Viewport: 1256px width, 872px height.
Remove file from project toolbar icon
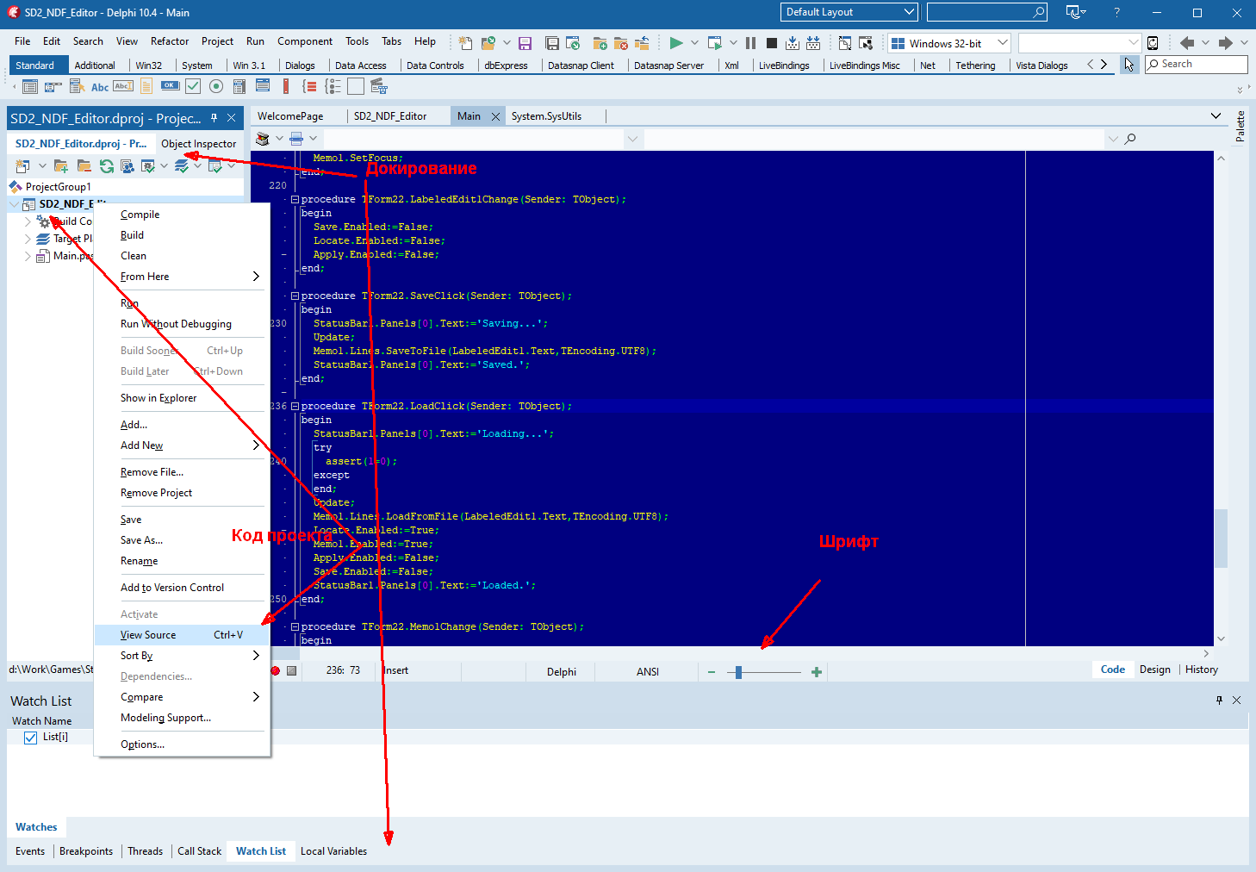coord(621,43)
